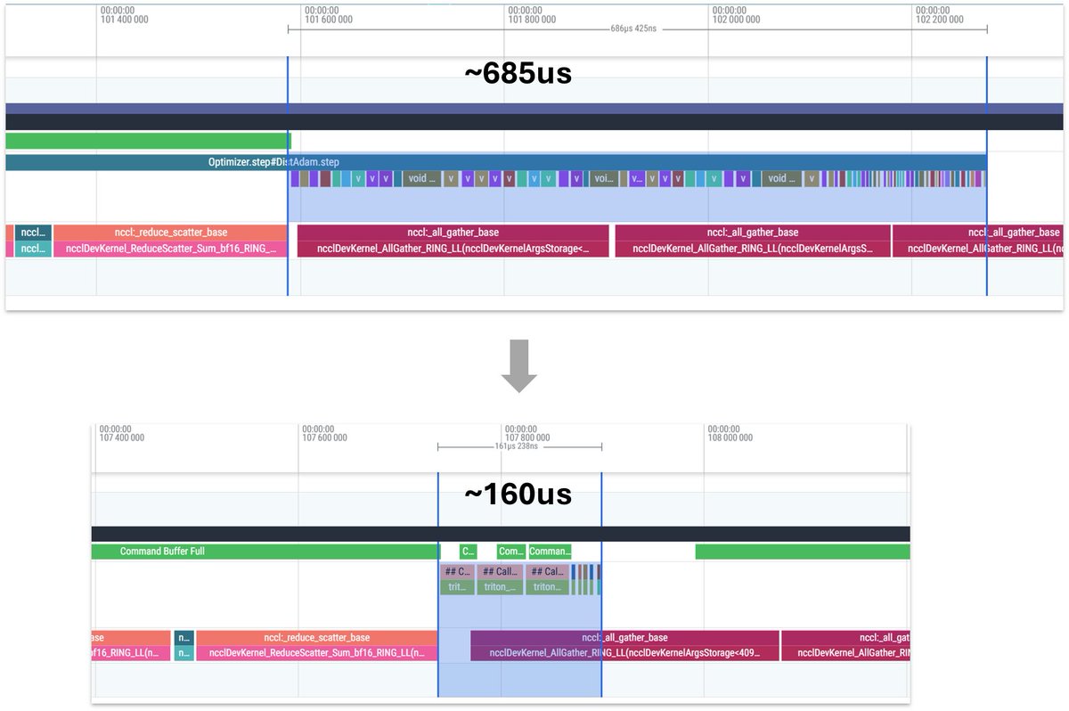The image size is (1069, 711).
Task: Click the 107 400 000 time tick label
Action: pyautogui.click(x=122, y=433)
